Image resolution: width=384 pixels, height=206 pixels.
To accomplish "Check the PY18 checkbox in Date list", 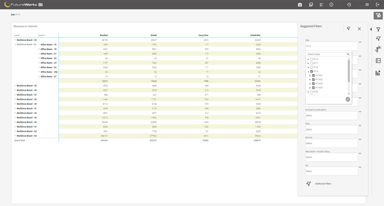I will click(x=311, y=67).
